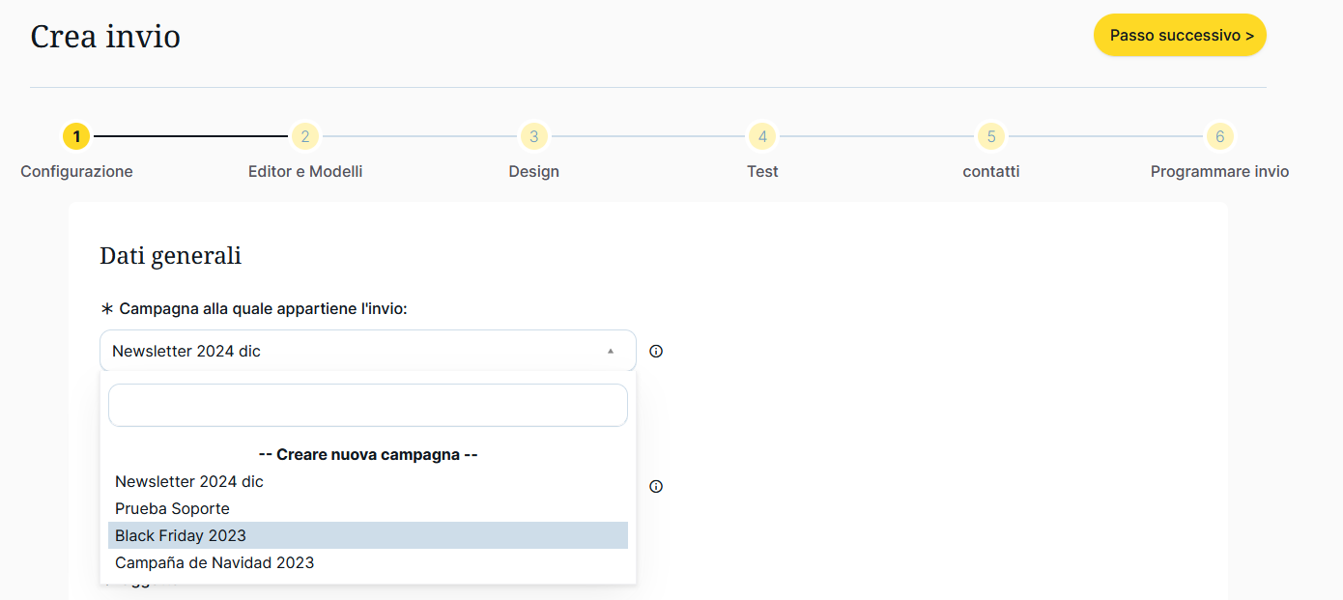Click the 'Passo successivo >' button

[x=1180, y=35]
